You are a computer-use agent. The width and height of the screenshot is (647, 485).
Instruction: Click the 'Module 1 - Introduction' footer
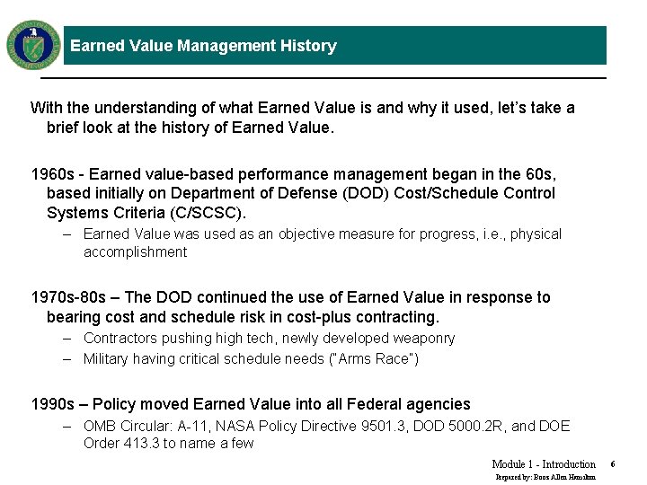544,464
